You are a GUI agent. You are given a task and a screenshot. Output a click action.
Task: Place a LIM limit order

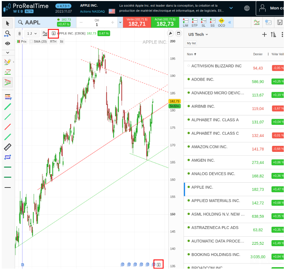pyautogui.click(x=186, y=23)
